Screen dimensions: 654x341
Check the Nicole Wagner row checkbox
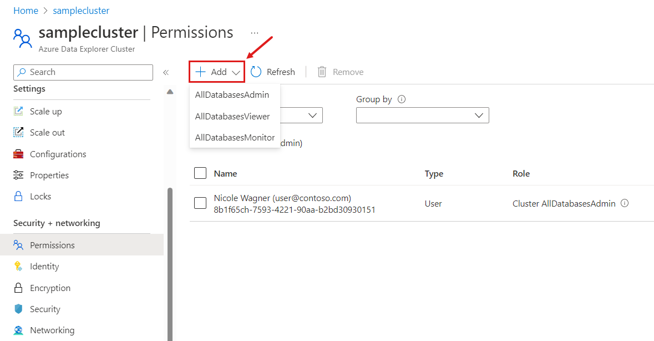(200, 203)
